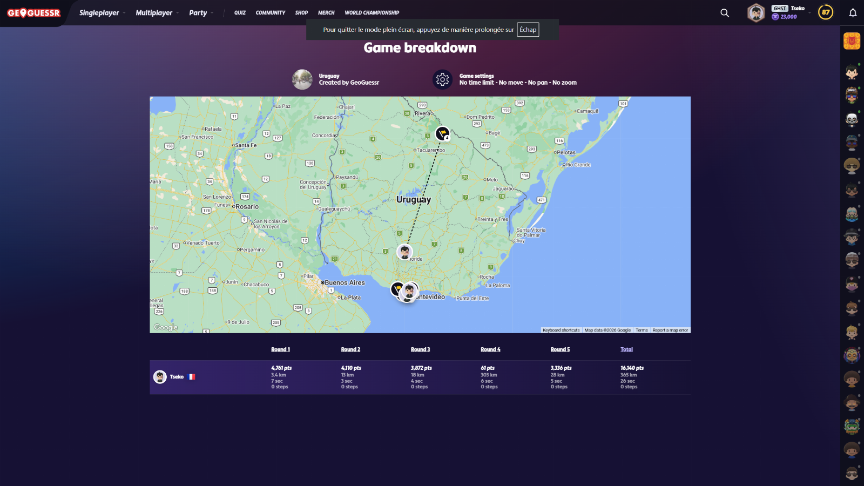Image resolution: width=864 pixels, height=486 pixels.
Task: Go to the Shop page
Action: (x=301, y=12)
